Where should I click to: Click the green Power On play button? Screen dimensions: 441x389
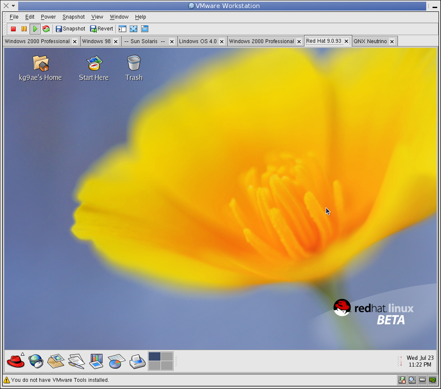[x=35, y=29]
